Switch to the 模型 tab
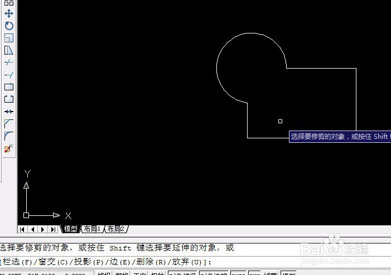Viewport: 391px width, 275px height. coord(71,229)
